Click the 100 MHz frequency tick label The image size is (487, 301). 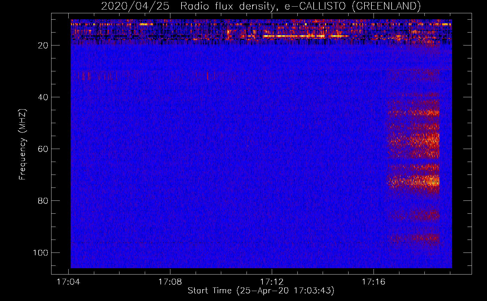(x=41, y=253)
